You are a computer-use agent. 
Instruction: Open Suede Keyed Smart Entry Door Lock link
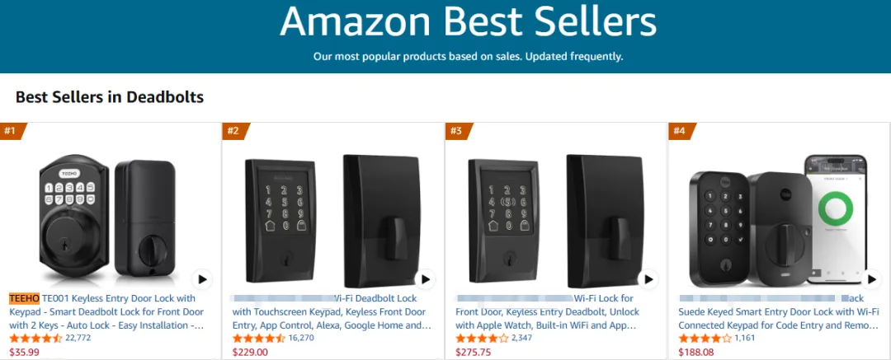(x=777, y=311)
